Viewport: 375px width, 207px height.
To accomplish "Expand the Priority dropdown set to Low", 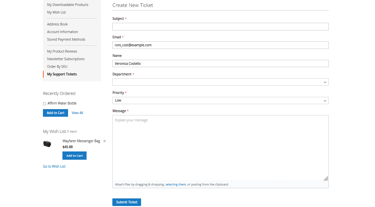I will [x=220, y=101].
